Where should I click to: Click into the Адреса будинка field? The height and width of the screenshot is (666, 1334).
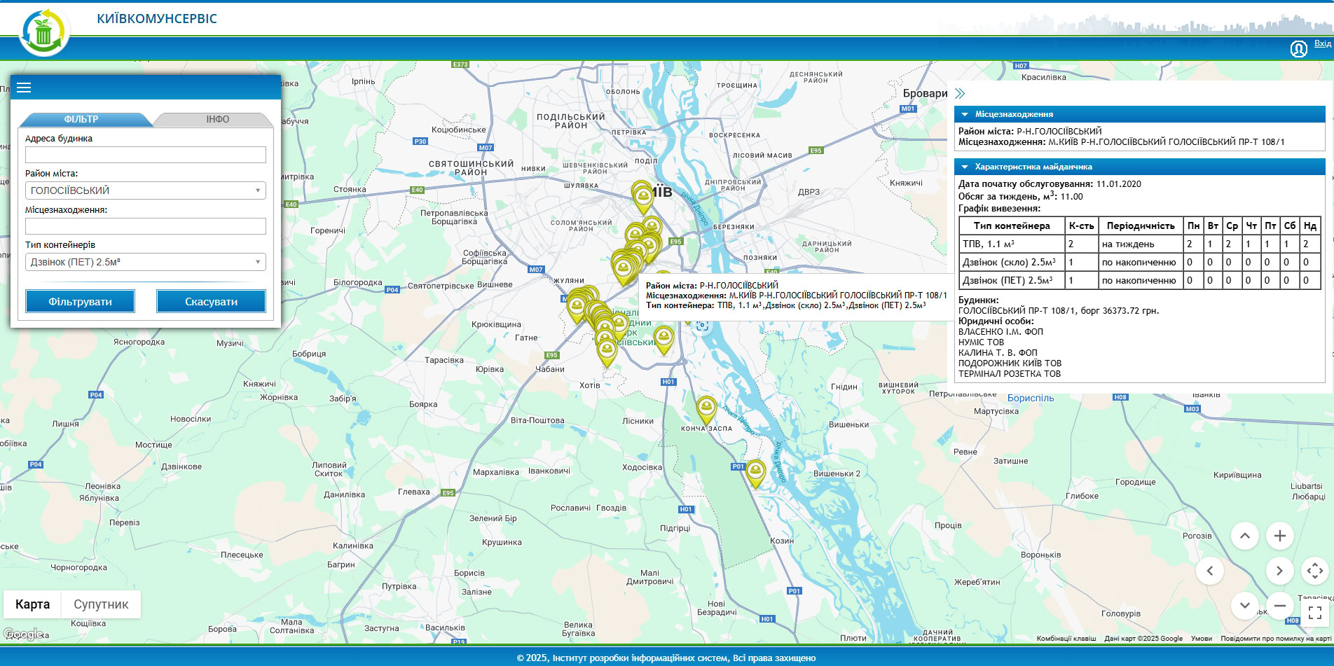[145, 155]
